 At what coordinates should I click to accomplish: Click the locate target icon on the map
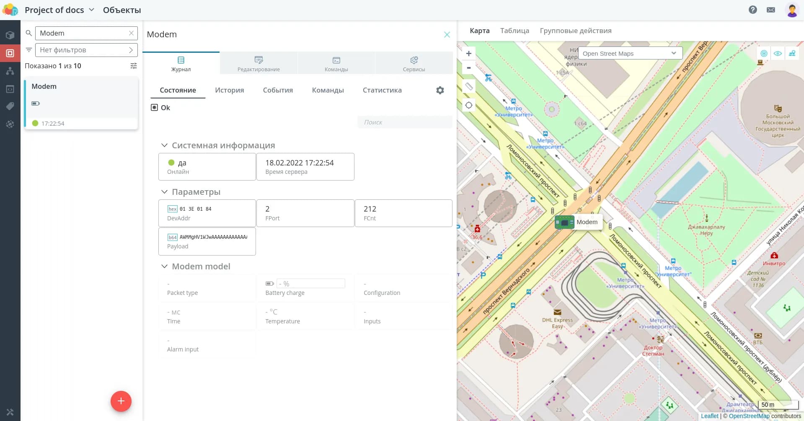tap(469, 105)
